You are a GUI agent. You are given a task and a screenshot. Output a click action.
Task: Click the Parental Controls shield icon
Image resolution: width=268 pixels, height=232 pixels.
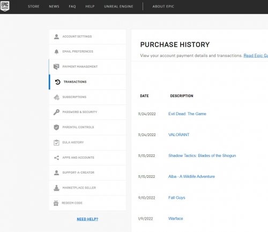(x=56, y=127)
